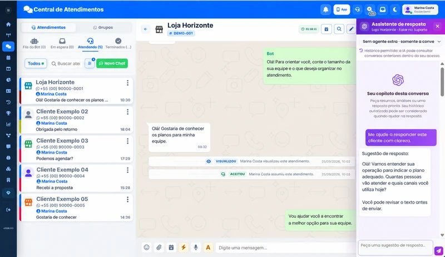Viewport: 445px width, 257px height.
Task: Open the home icon in the sidebar
Action: tap(8, 24)
